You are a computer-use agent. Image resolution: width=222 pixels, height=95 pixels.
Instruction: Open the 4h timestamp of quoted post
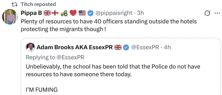click(x=167, y=47)
